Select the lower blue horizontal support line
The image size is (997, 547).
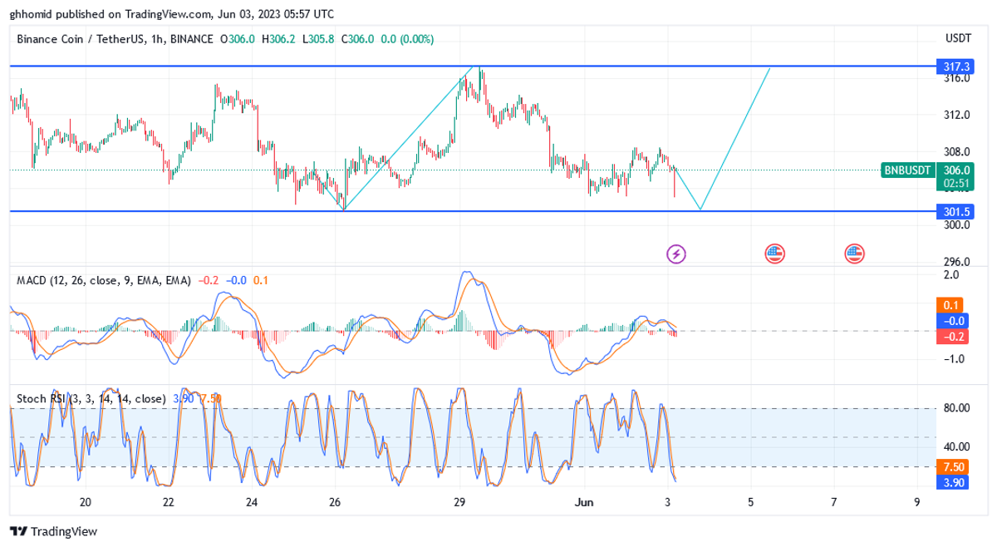[x=249, y=211]
